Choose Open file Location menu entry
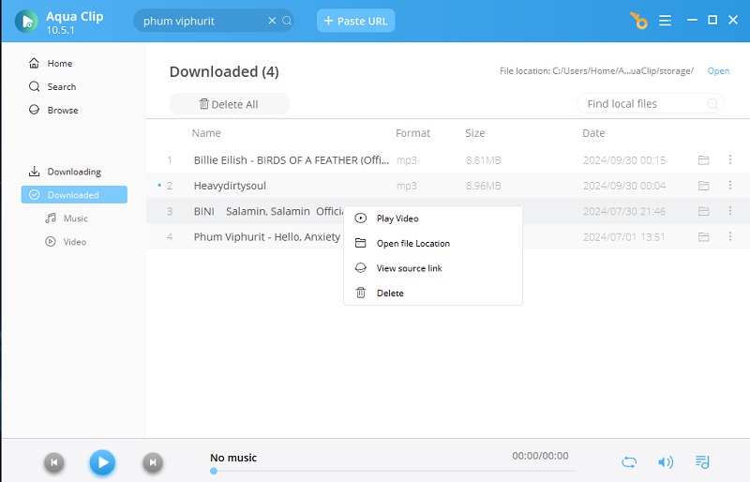Image resolution: width=750 pixels, height=482 pixels. (433, 243)
